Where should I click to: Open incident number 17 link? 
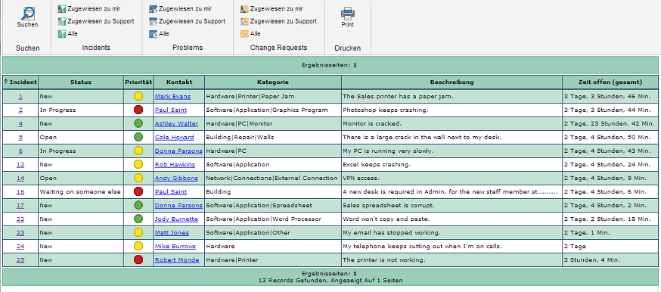click(20, 206)
